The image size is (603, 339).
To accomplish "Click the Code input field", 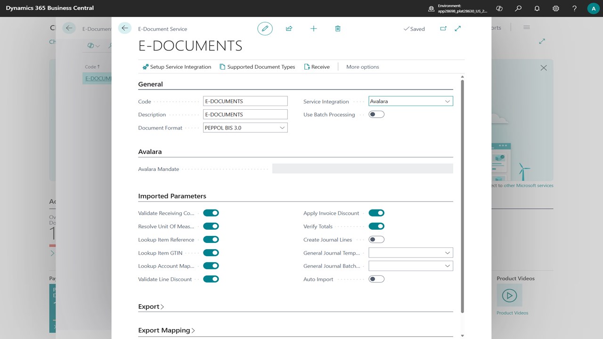I will pyautogui.click(x=245, y=101).
